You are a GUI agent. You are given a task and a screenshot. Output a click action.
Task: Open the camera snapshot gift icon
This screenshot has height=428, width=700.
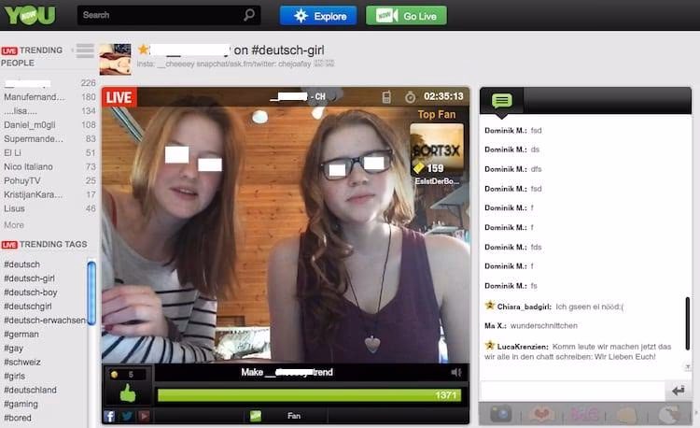click(501, 414)
